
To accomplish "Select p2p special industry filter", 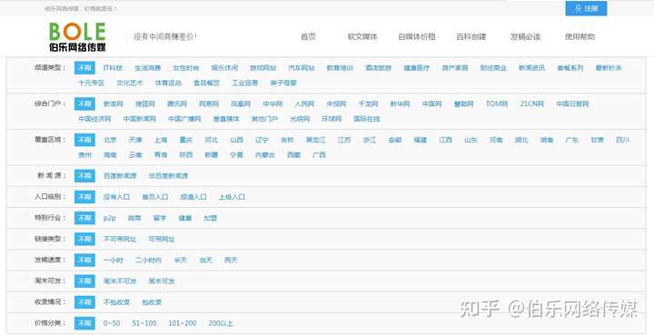I will [110, 218].
